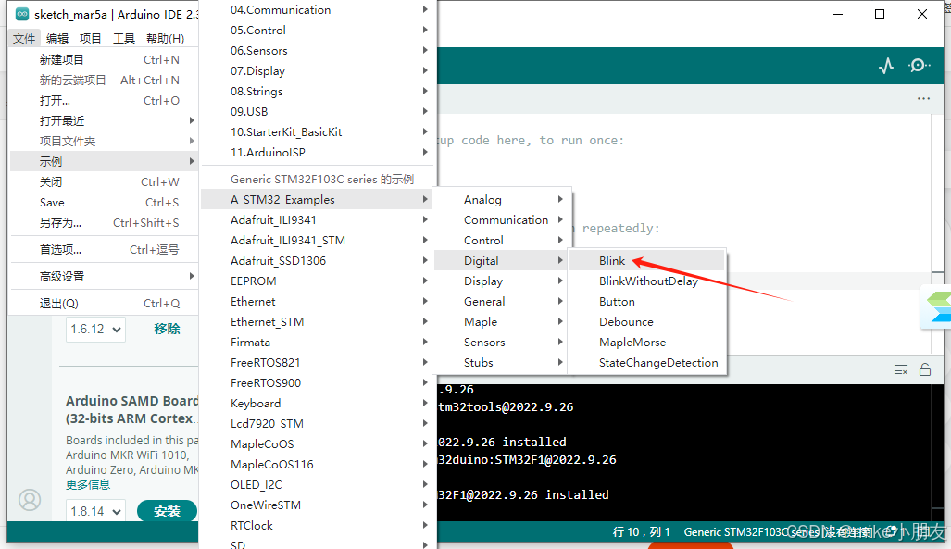Screen dimensions: 951x549
Task: Open the 1.8.14 version dropdown
Action: (95, 511)
